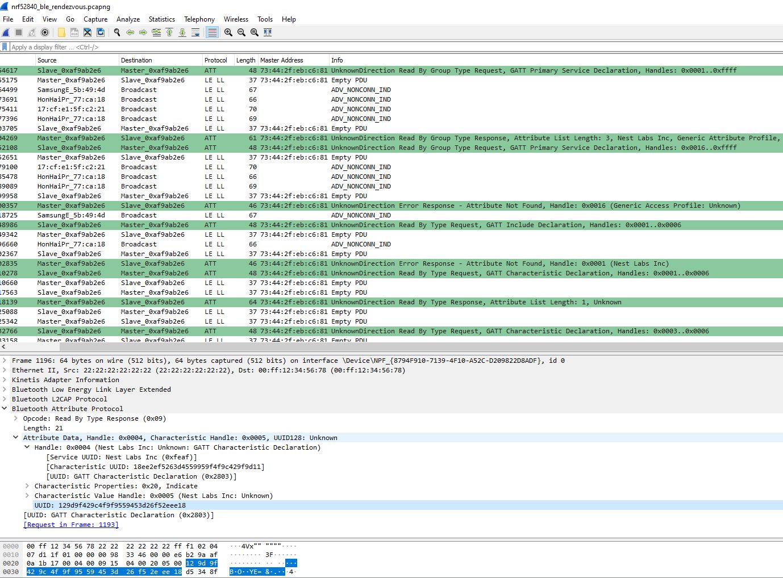
Task: Go to the first packet
Action: click(169, 32)
